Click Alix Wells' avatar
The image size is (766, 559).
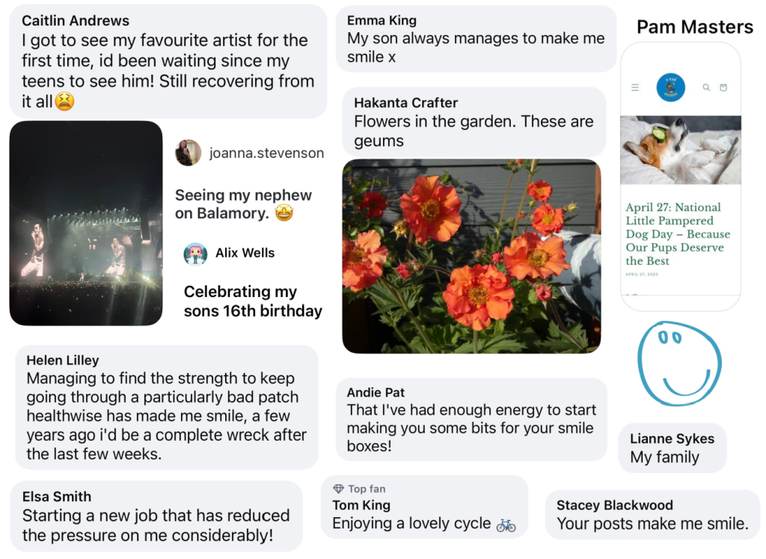pyautogui.click(x=195, y=254)
